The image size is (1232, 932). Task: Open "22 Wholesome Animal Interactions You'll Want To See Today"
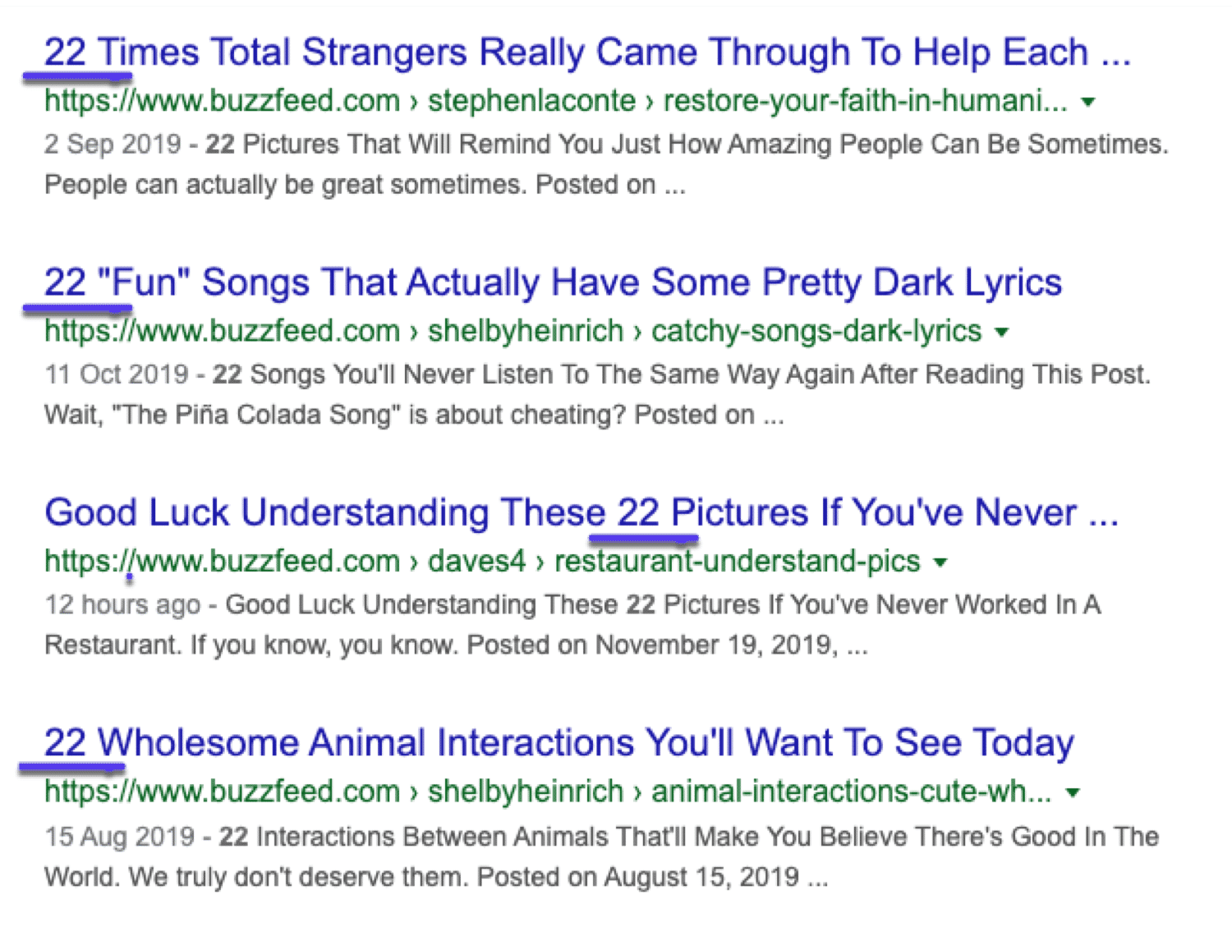coord(559,741)
